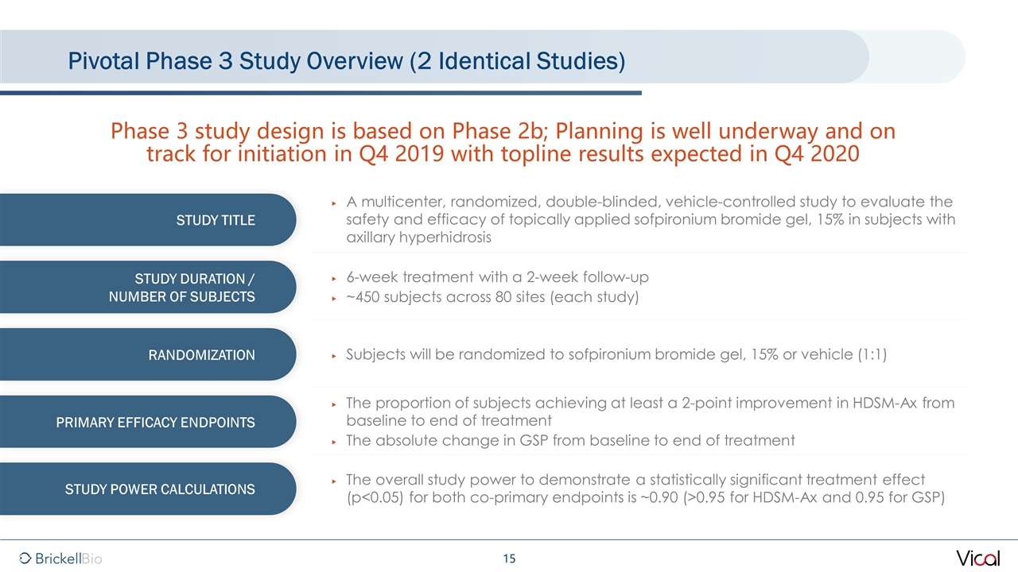Click the bullet arrow before 'Subjects will be randomized'

334,355
